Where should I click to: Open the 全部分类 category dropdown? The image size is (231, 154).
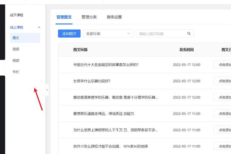click(x=108, y=34)
